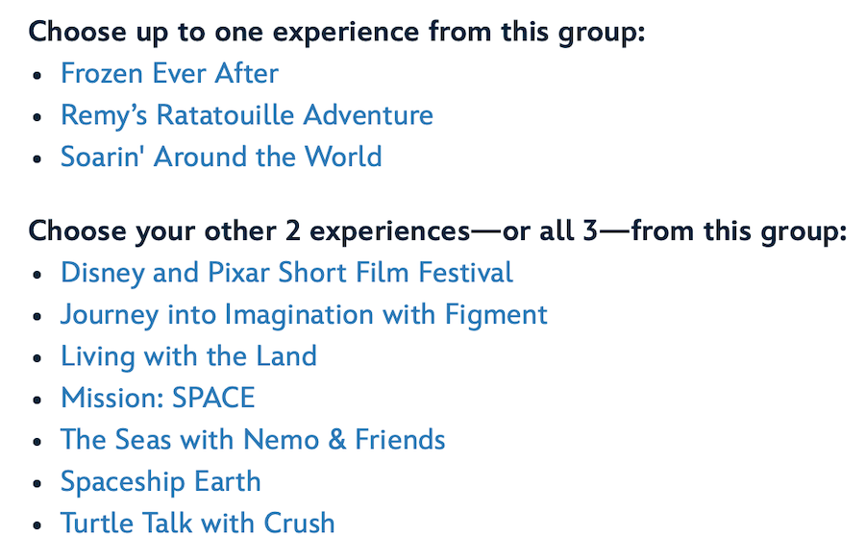Click the bullet before Turtle Talk with Crush
Screen dimensions: 865x560
pyautogui.click(x=37, y=525)
